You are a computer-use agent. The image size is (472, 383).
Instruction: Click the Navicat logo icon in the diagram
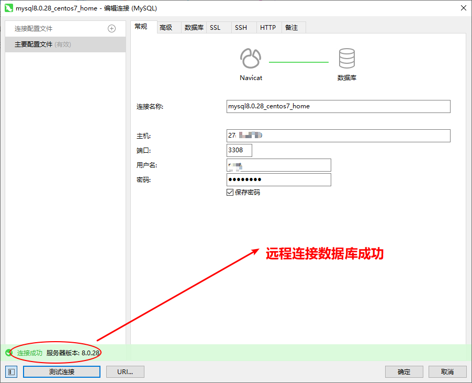[x=251, y=58]
